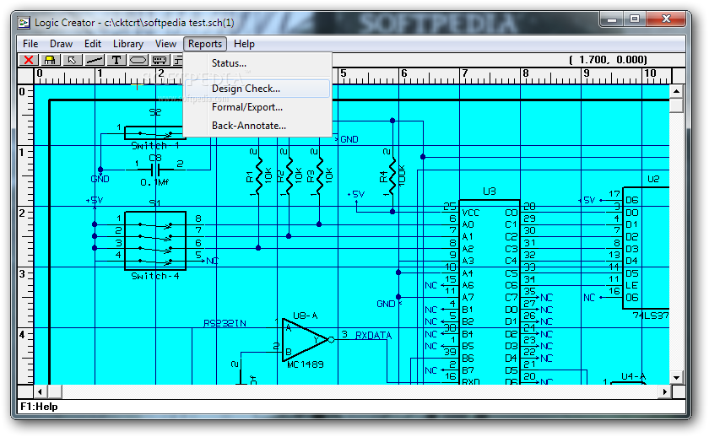Select the yellow component placement tool
709x437 pixels.
tap(50, 60)
